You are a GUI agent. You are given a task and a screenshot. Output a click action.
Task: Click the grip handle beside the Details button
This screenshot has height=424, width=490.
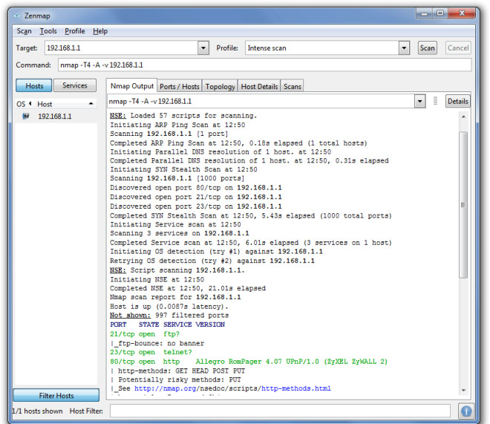pos(435,101)
